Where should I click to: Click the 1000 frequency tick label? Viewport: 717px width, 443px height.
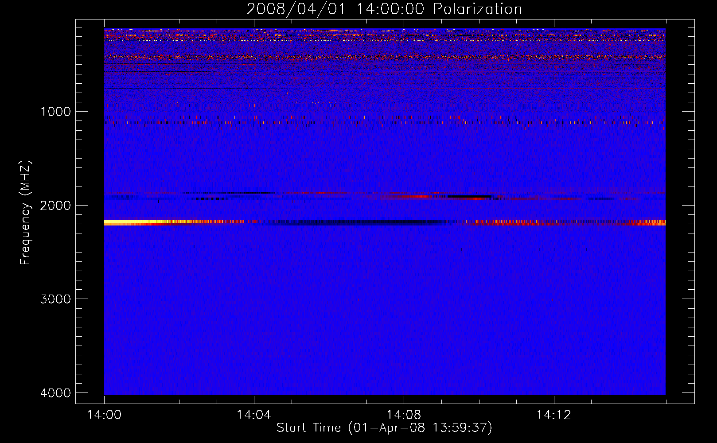(55, 111)
